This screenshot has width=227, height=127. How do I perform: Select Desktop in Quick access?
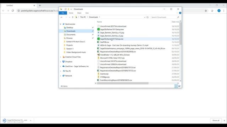pos(70,28)
